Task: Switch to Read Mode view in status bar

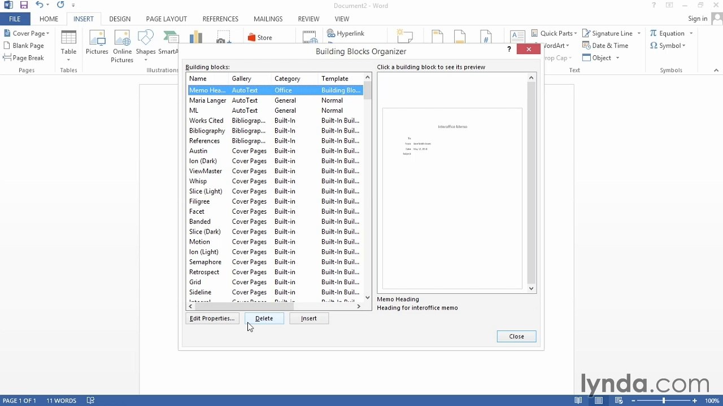Action: (578, 400)
